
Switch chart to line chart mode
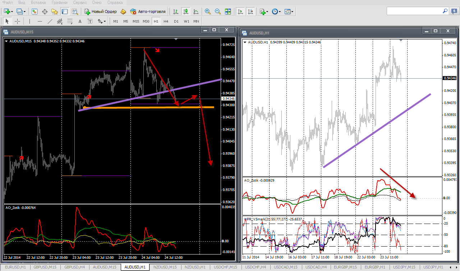[196, 11]
